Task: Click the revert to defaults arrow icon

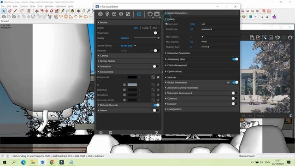Action: [157, 132]
